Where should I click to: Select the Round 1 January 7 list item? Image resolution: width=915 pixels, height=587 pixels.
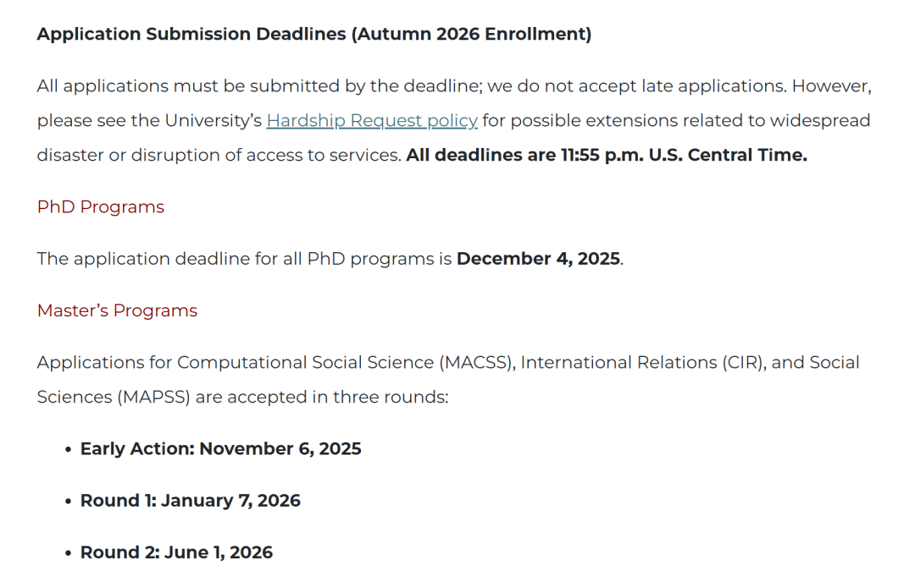pyautogui.click(x=190, y=501)
